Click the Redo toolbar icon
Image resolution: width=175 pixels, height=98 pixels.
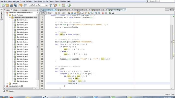click(x=25, y=5)
